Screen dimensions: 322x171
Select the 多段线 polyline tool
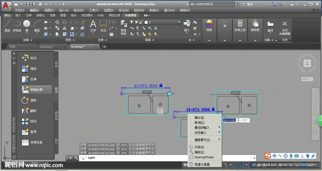[x=17, y=26]
